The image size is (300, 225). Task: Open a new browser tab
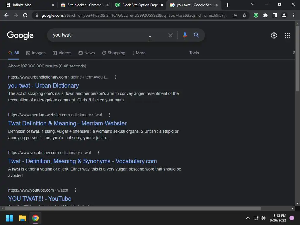pos(227,5)
